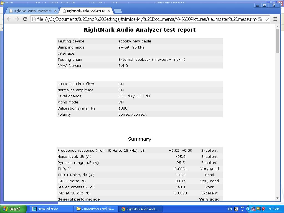Click the '20 Hz - 20 kHz filter' label

[76, 84]
